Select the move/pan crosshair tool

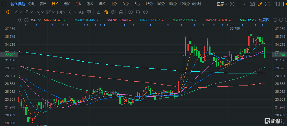(8, 12)
